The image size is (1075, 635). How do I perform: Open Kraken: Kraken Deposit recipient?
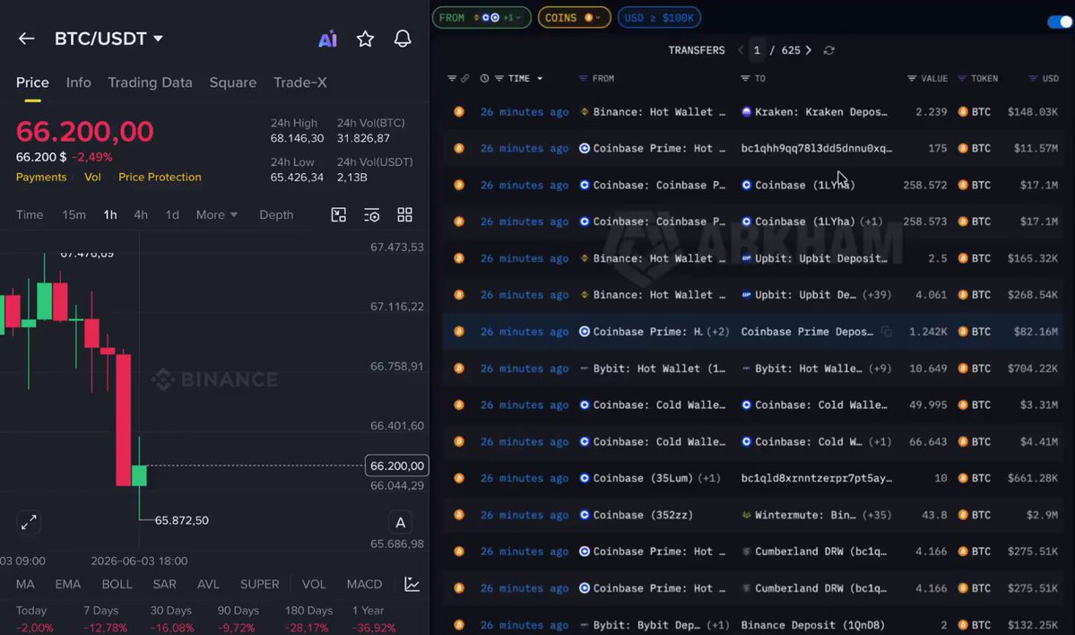click(x=814, y=112)
